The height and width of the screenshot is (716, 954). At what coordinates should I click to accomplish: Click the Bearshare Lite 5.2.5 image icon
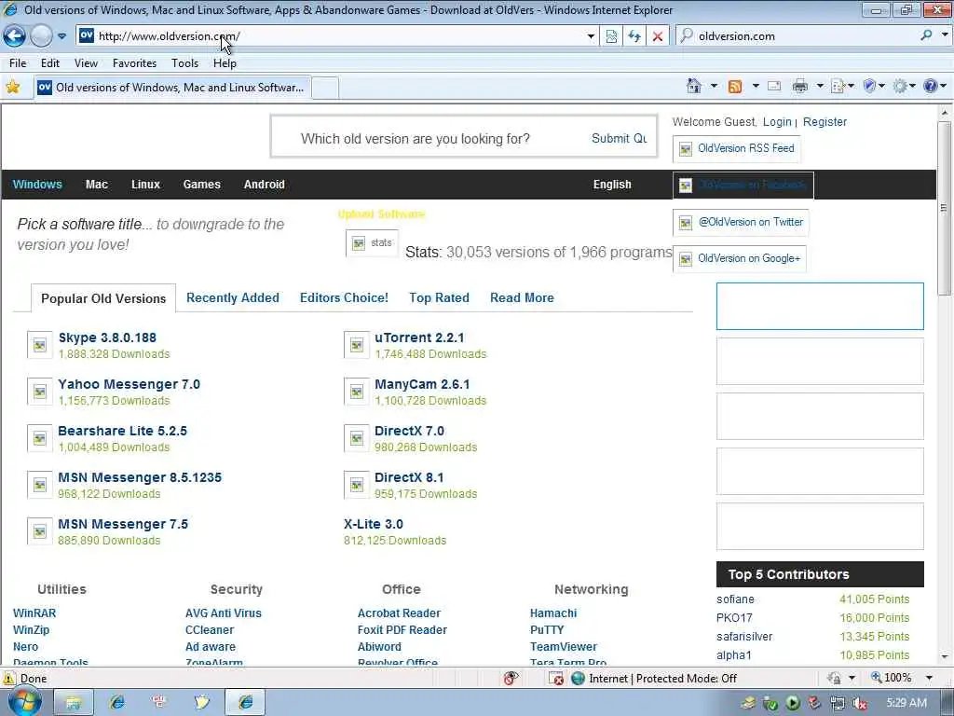pos(39,438)
